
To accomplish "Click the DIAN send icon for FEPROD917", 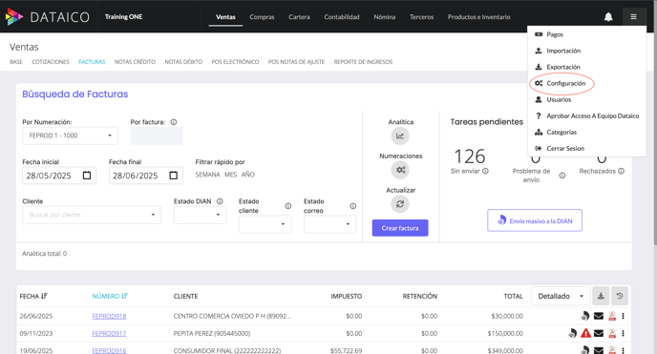I will tap(572, 334).
